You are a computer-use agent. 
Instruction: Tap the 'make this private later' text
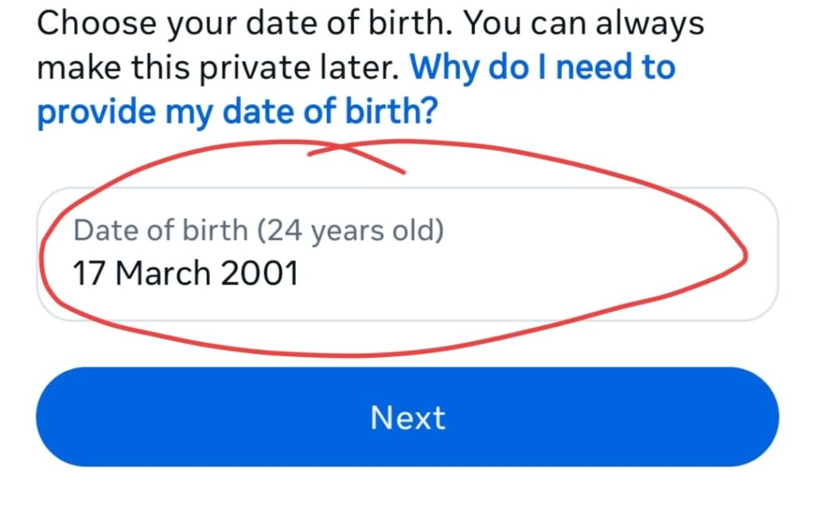(x=218, y=68)
